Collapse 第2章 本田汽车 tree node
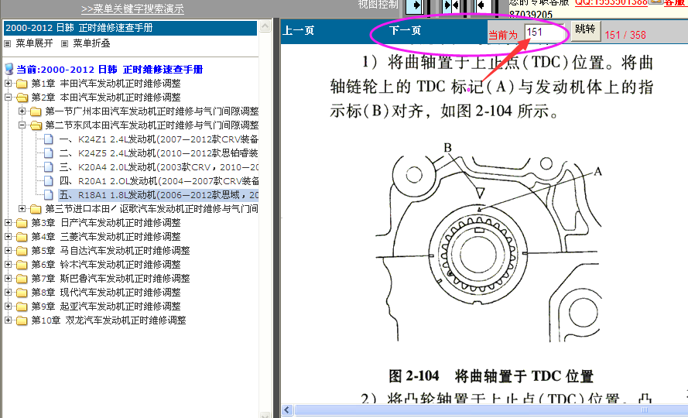Screen dimensions: 688x418 [8, 97]
